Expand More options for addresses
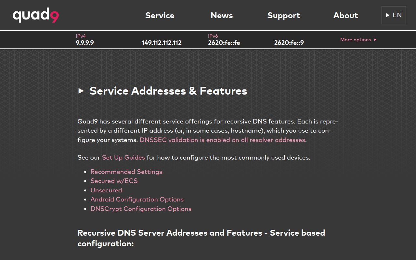 click(x=358, y=40)
